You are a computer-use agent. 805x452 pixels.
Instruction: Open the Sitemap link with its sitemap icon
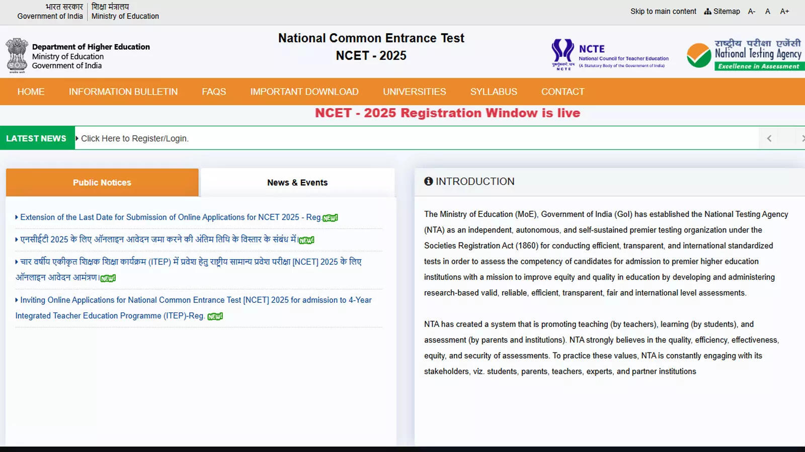point(722,11)
